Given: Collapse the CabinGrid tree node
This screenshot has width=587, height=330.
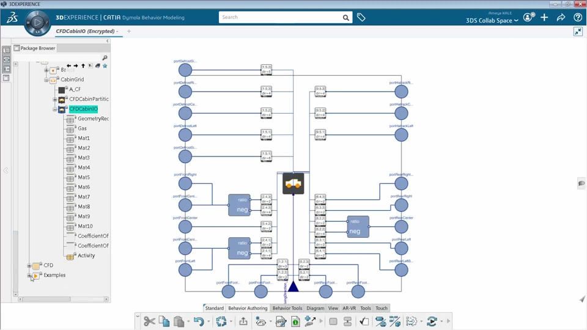Looking at the screenshot, I should pos(46,79).
